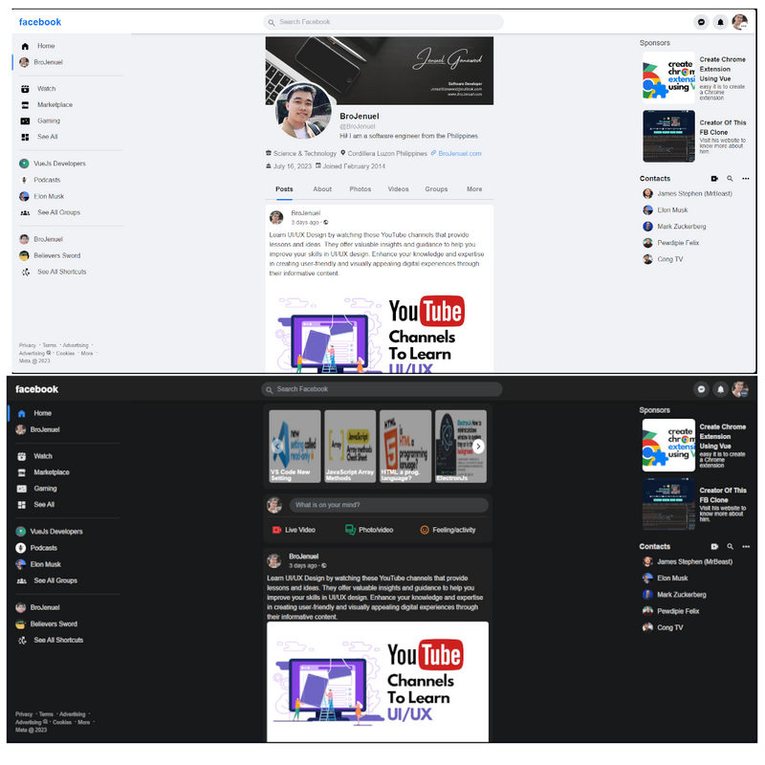Image resolution: width=765 pixels, height=765 pixels.
Task: Show next stories with right arrow
Action: [x=479, y=447]
